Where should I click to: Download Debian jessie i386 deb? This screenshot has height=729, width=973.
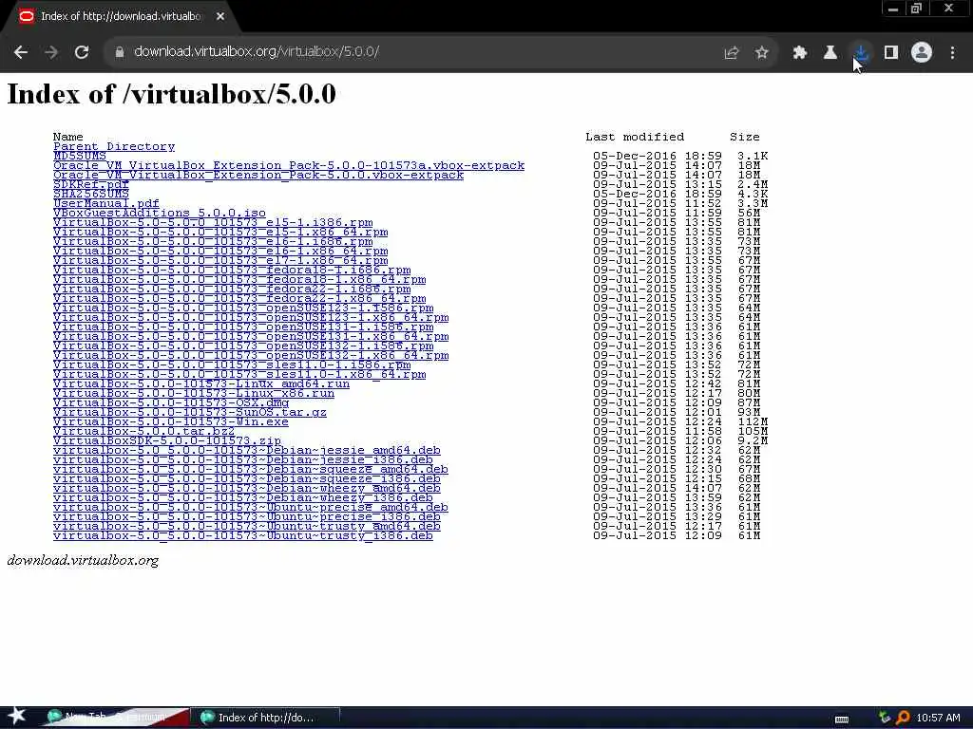pyautogui.click(x=243, y=460)
